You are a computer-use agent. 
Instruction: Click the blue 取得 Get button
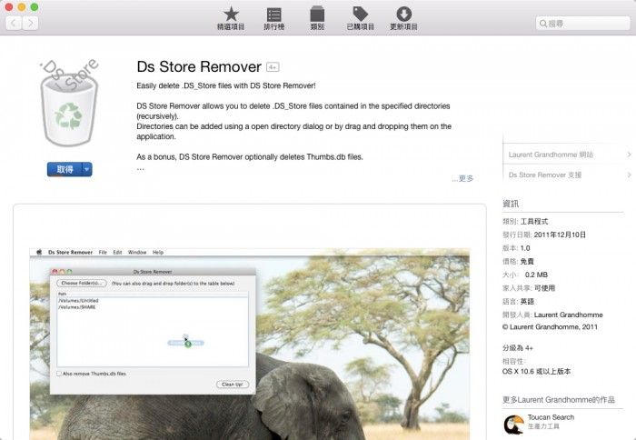(x=65, y=169)
